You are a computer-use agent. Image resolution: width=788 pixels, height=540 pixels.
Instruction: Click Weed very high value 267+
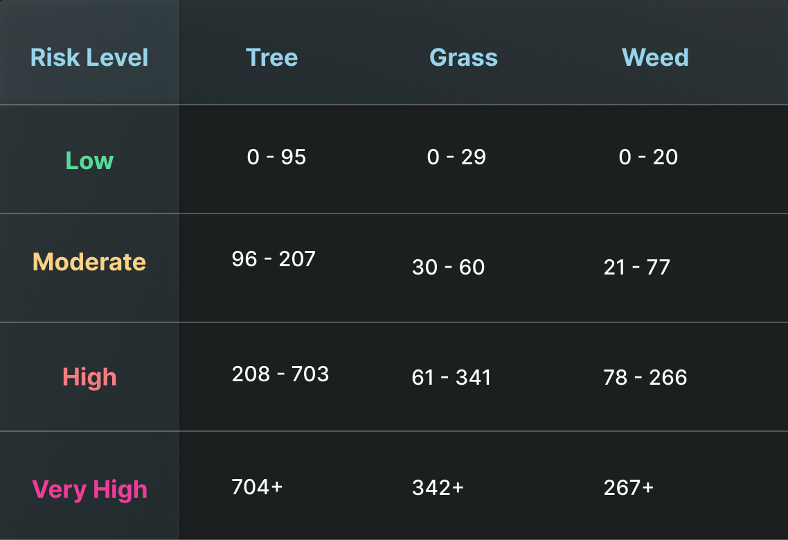coord(629,487)
